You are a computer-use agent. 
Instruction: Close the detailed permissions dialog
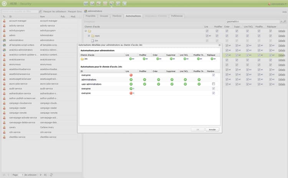(x=220, y=45)
